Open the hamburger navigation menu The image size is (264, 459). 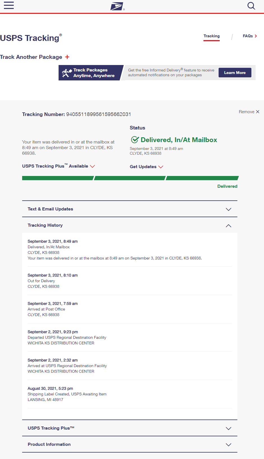(9, 5)
